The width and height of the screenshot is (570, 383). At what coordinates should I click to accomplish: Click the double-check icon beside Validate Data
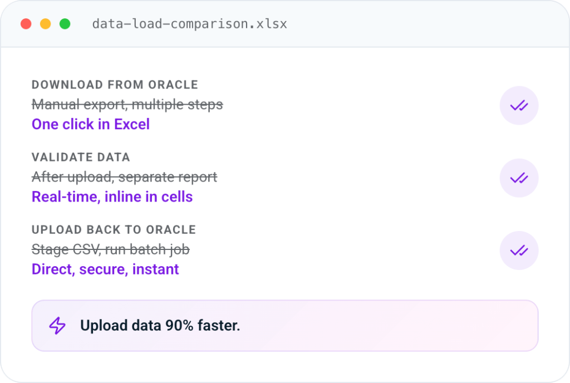click(x=519, y=178)
